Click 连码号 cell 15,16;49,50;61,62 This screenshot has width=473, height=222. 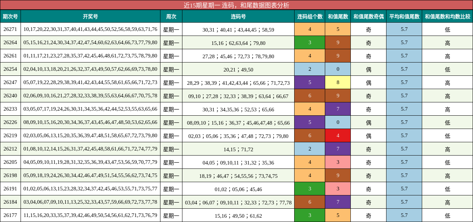(238, 216)
